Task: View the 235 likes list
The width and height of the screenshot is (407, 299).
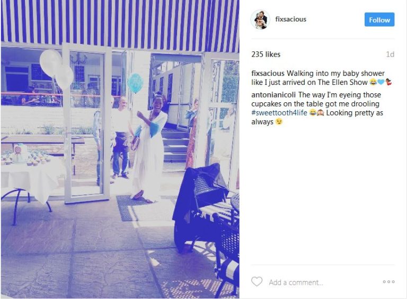Action: tap(266, 54)
